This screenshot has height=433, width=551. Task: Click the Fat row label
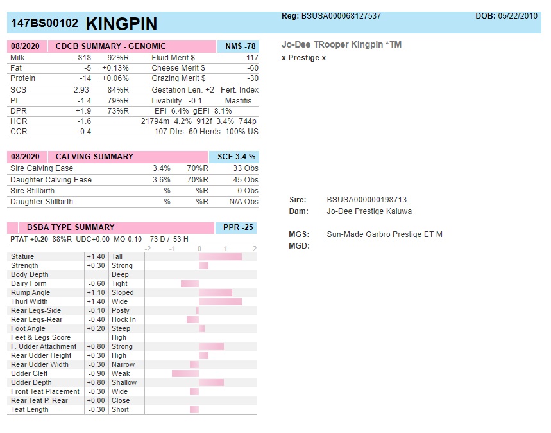[x=16, y=68]
